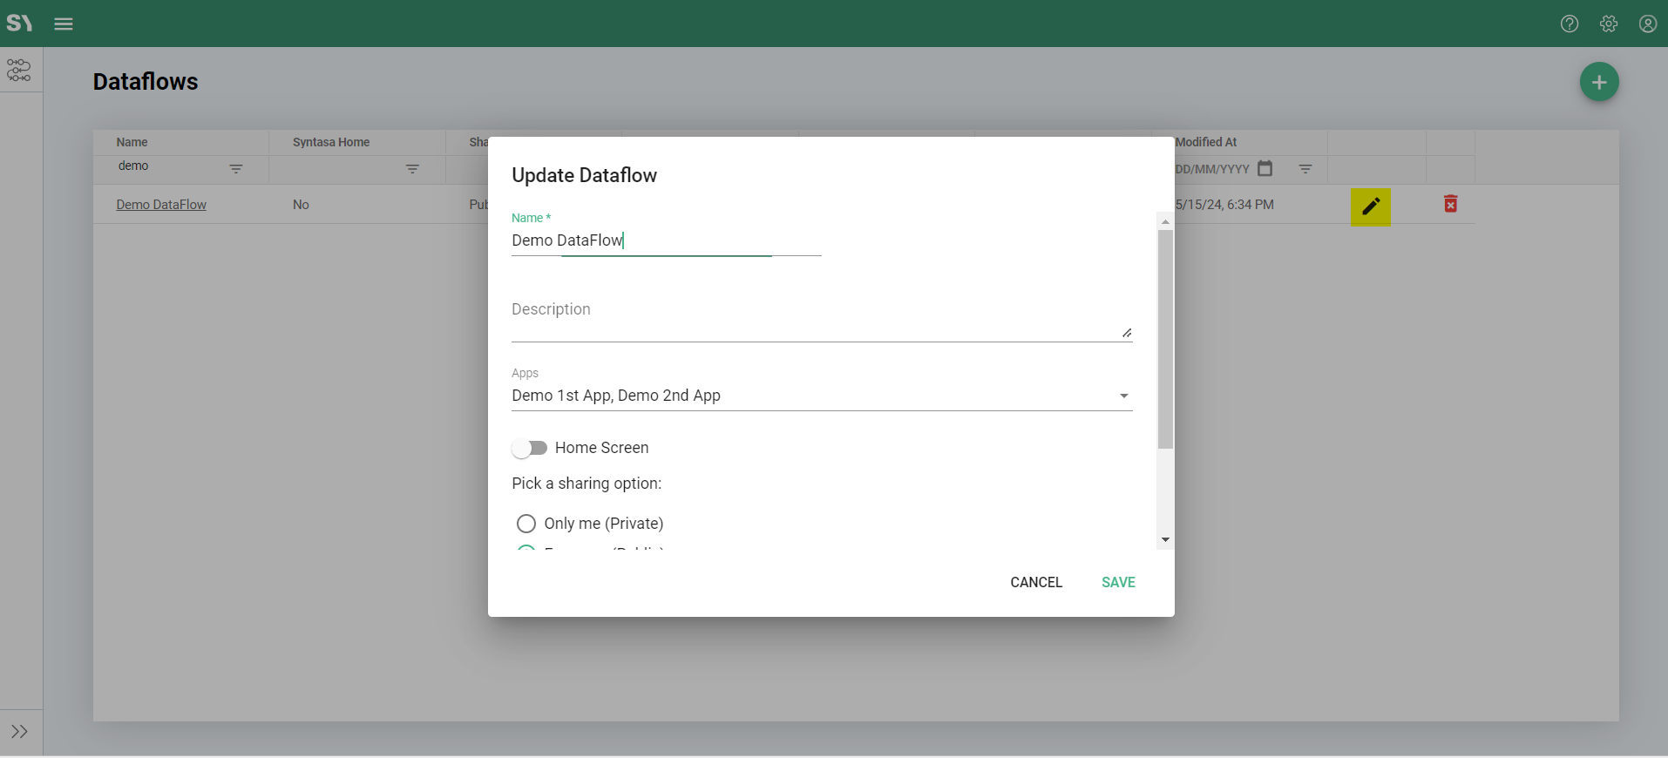Open the hamburger navigation menu
The image size is (1668, 758).
[x=64, y=24]
